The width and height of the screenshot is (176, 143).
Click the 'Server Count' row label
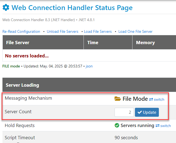18,112
